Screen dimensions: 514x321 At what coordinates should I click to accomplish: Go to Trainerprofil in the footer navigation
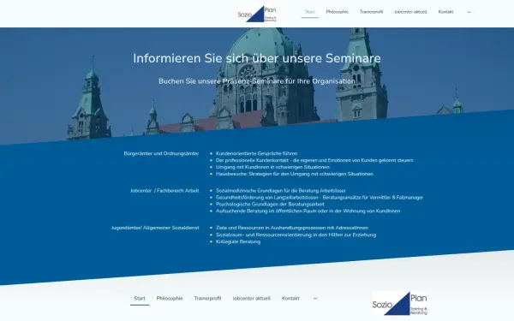click(208, 299)
